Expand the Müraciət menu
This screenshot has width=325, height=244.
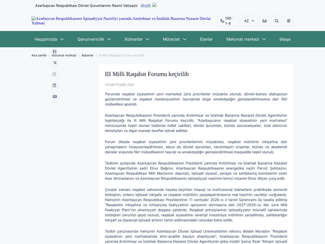tap(175, 39)
